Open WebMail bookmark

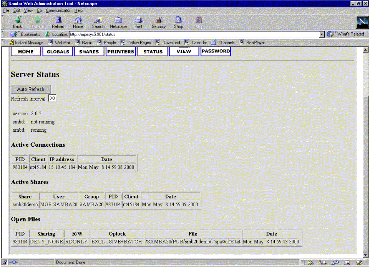coord(60,43)
